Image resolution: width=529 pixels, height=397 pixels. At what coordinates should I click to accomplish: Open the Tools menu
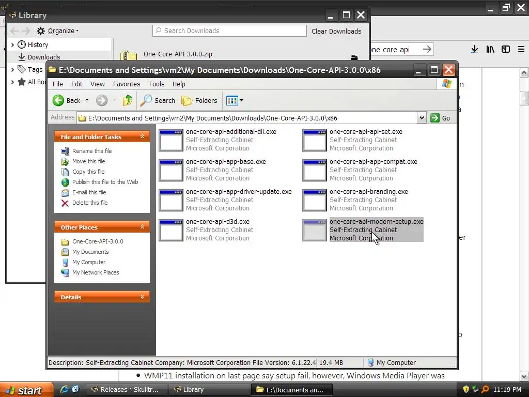[156, 84]
